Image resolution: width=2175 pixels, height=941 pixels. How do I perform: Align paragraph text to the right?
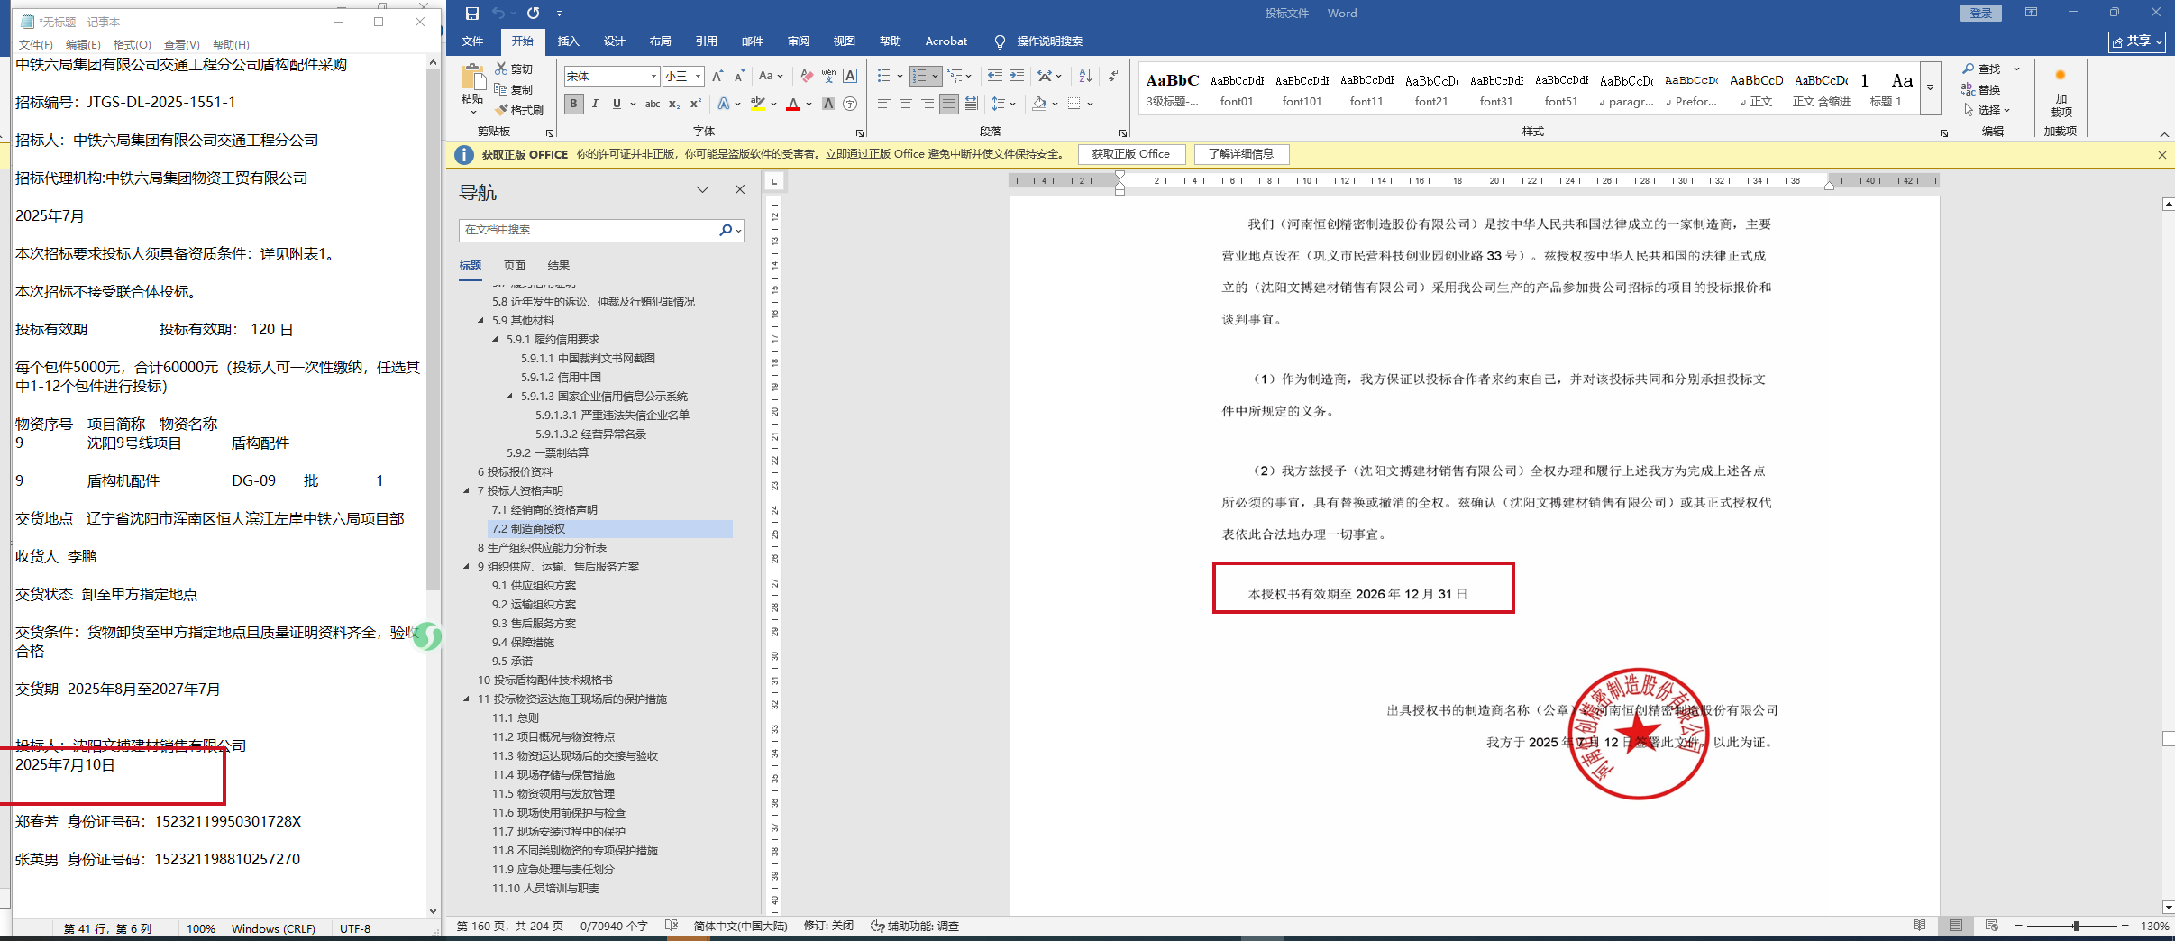click(x=928, y=105)
